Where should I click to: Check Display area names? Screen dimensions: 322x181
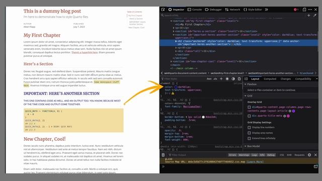249,133
